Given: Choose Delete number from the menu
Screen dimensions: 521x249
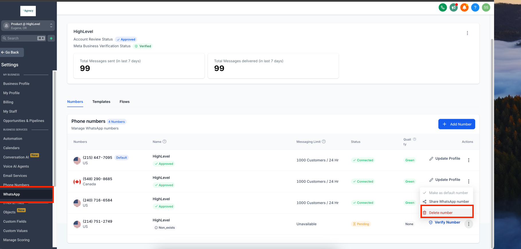Looking at the screenshot, I should [447, 213].
